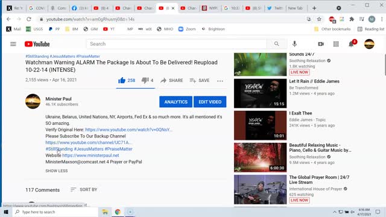Open the #JesusMatters hashtag in description
The image size is (386, 217).
[x=89, y=149]
